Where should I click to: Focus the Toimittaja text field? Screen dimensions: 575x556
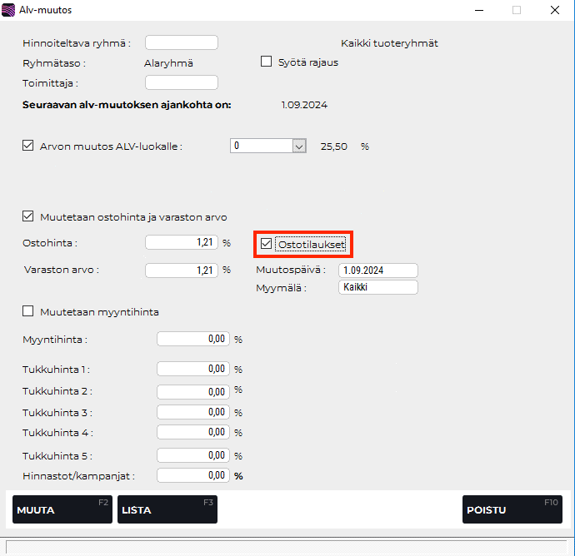(181, 82)
